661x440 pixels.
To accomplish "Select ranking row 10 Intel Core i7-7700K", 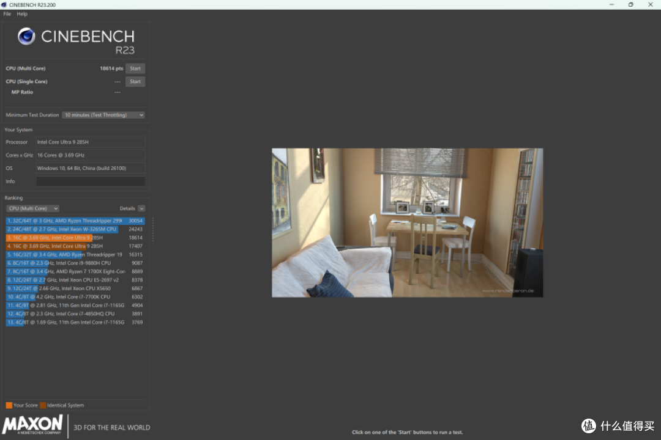I will (x=75, y=297).
